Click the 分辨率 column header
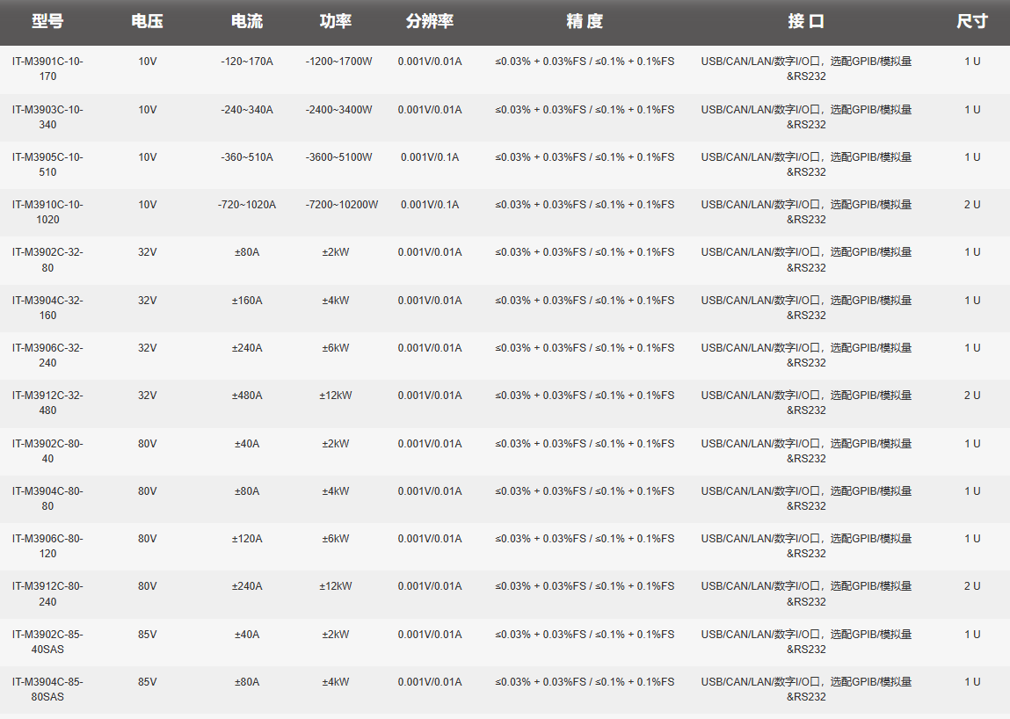Screen dimensions: 1010x719 (430, 21)
